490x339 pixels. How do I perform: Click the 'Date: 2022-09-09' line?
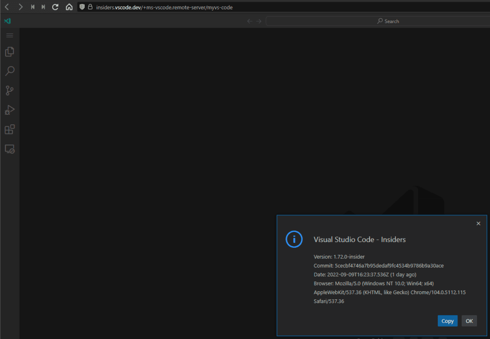(365, 275)
